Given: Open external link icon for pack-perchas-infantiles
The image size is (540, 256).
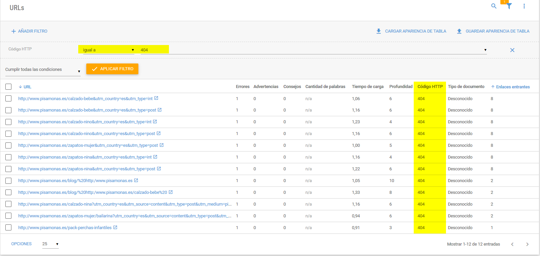Looking at the screenshot, I should click(x=115, y=227).
